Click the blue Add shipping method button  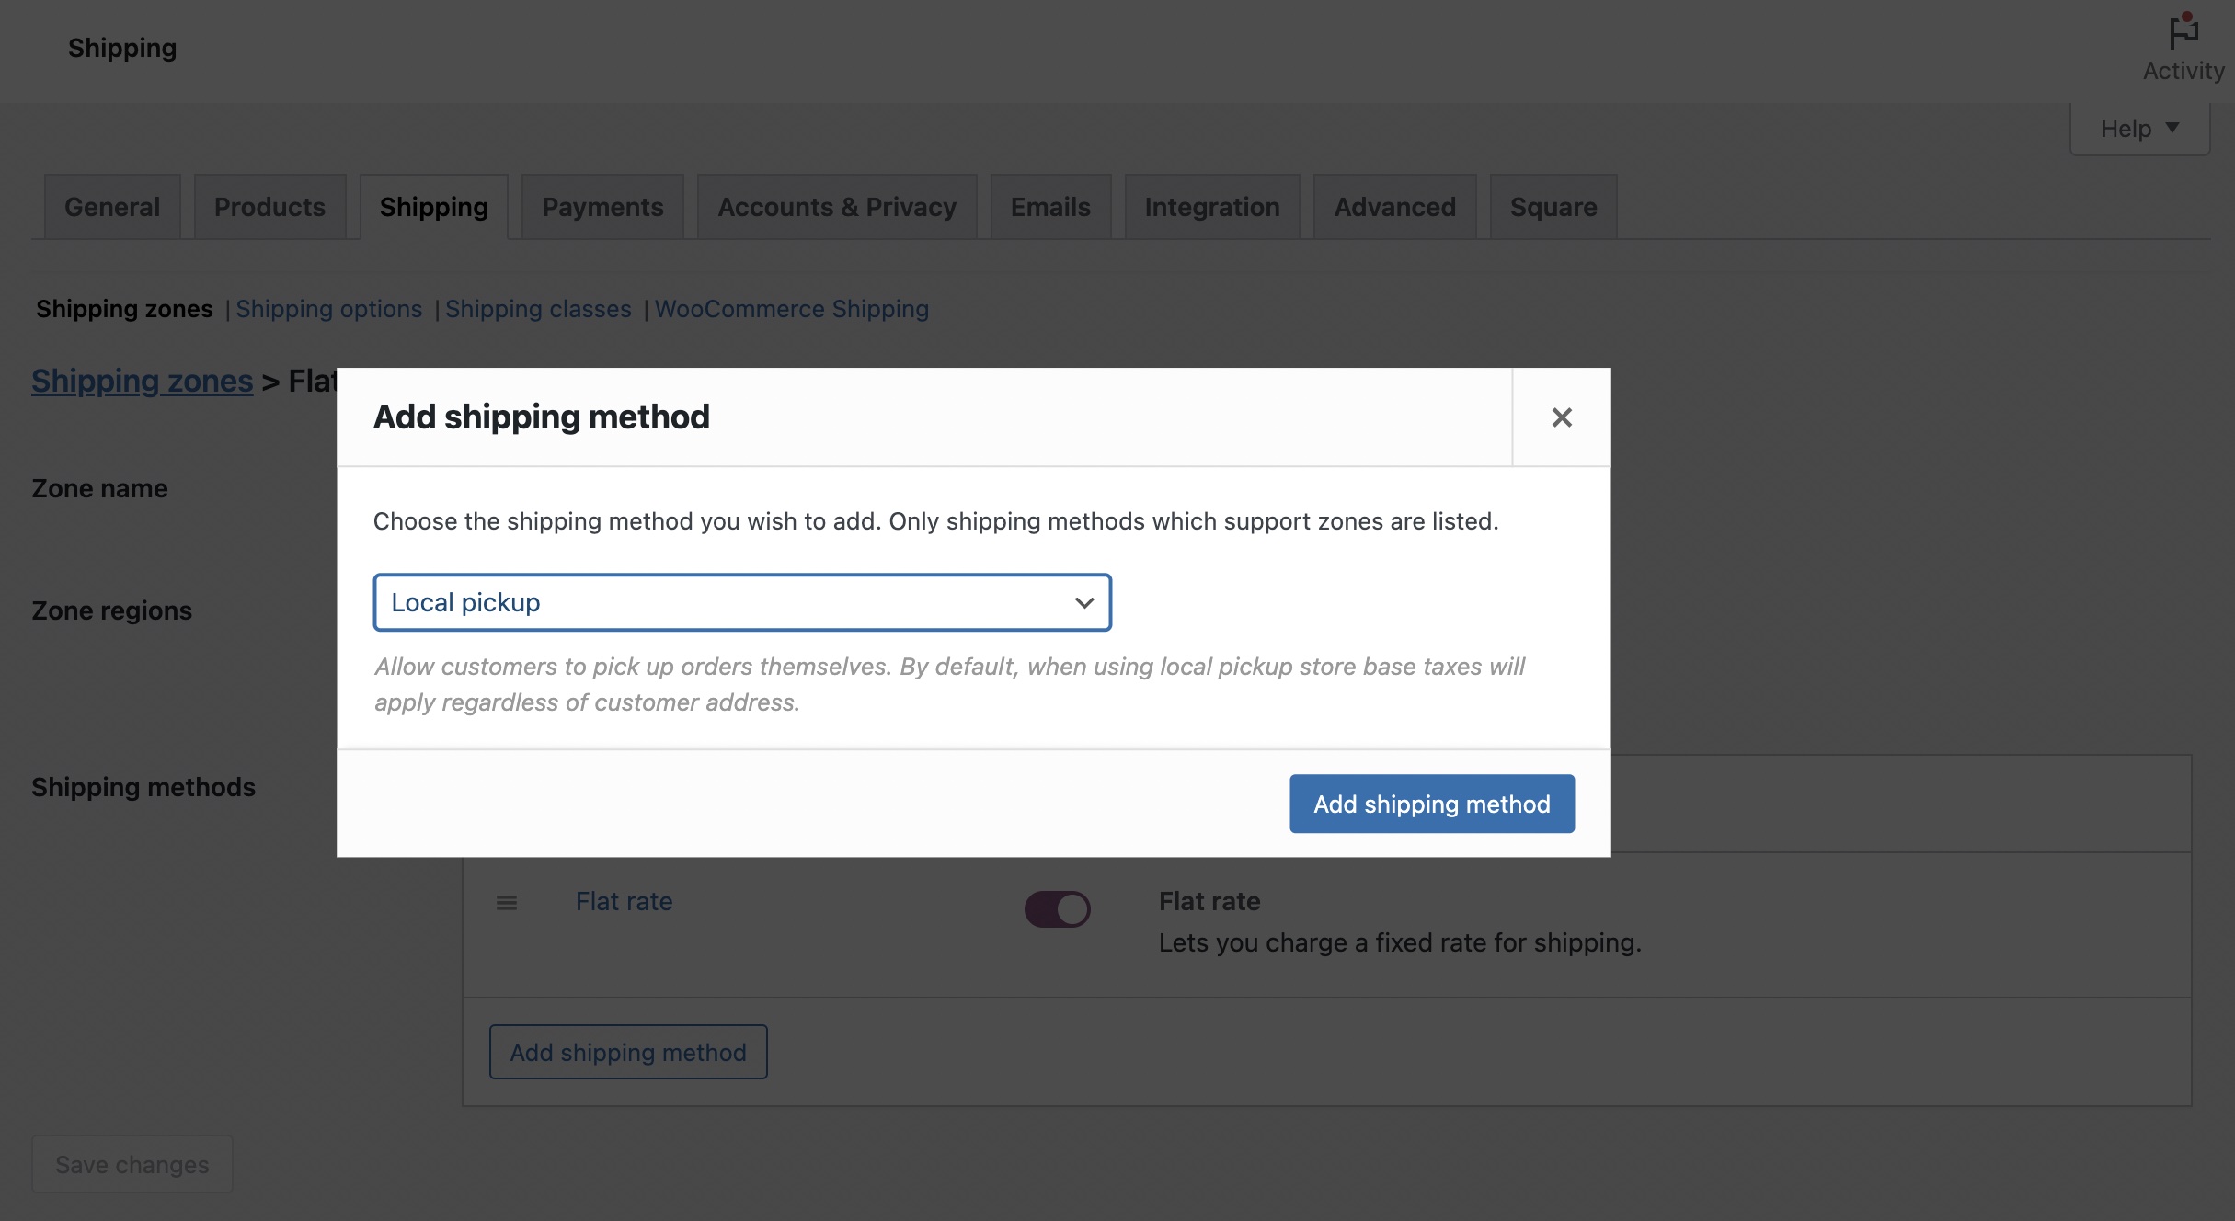pyautogui.click(x=1432, y=804)
